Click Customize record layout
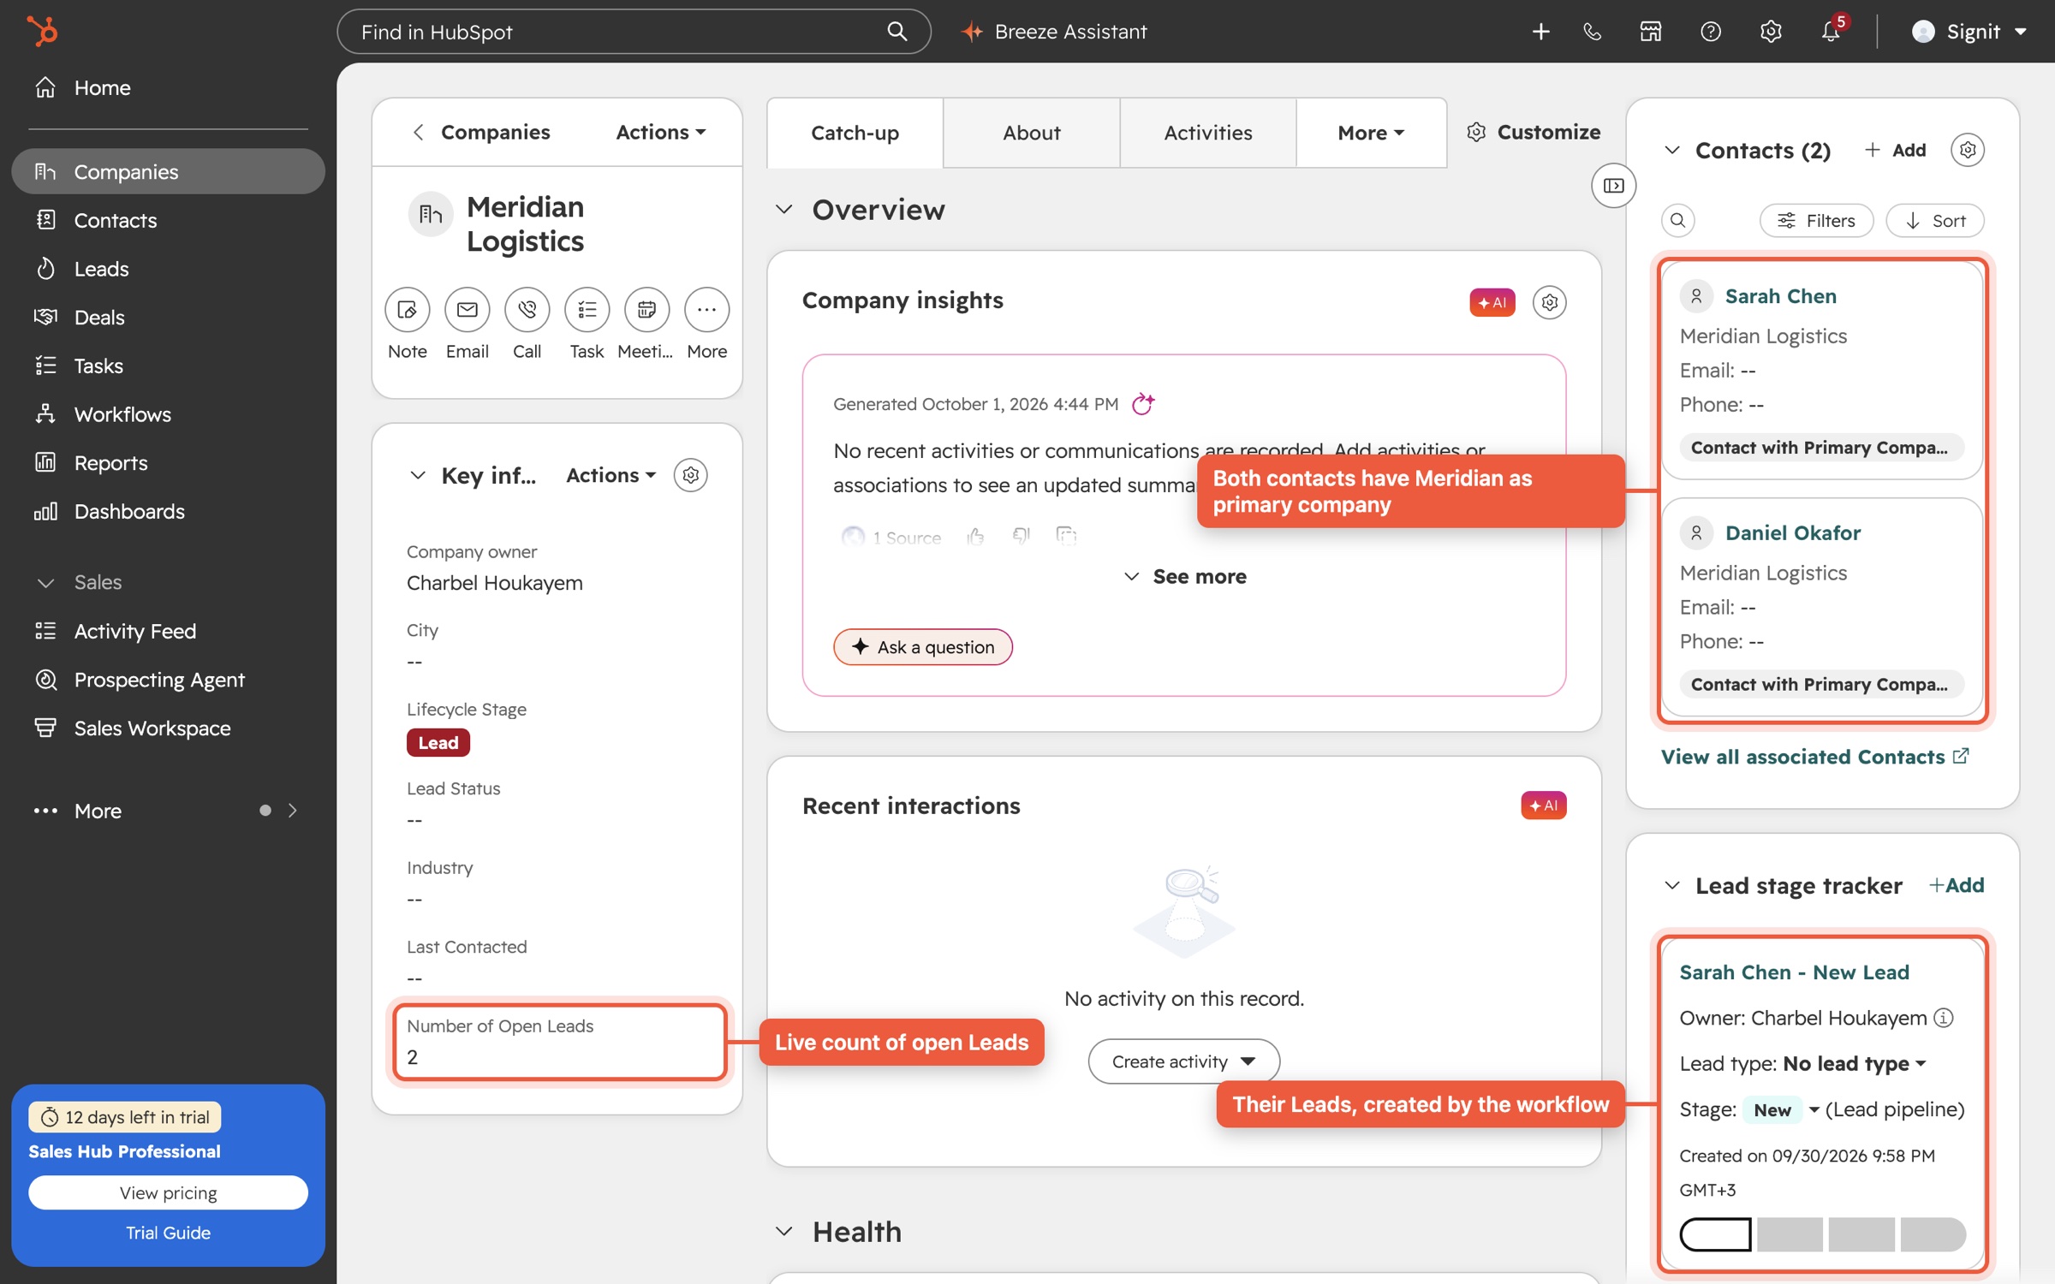 click(1534, 132)
